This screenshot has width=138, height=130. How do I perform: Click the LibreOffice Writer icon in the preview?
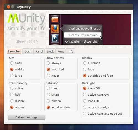click(x=55, y=38)
